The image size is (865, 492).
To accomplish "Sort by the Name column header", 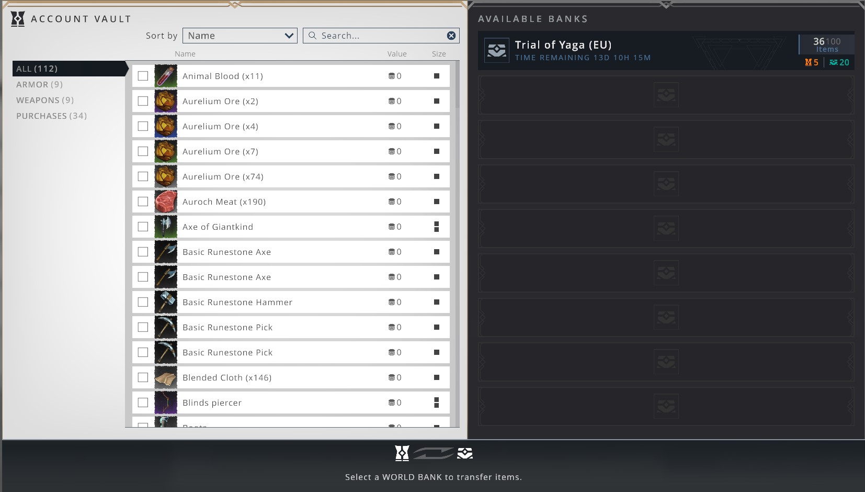I will (x=185, y=54).
